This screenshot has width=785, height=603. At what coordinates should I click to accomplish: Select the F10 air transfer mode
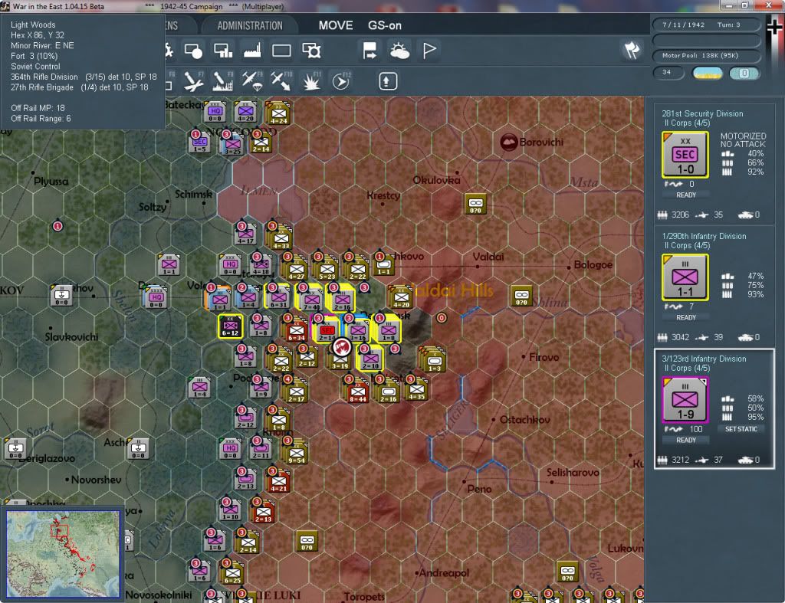click(x=281, y=81)
